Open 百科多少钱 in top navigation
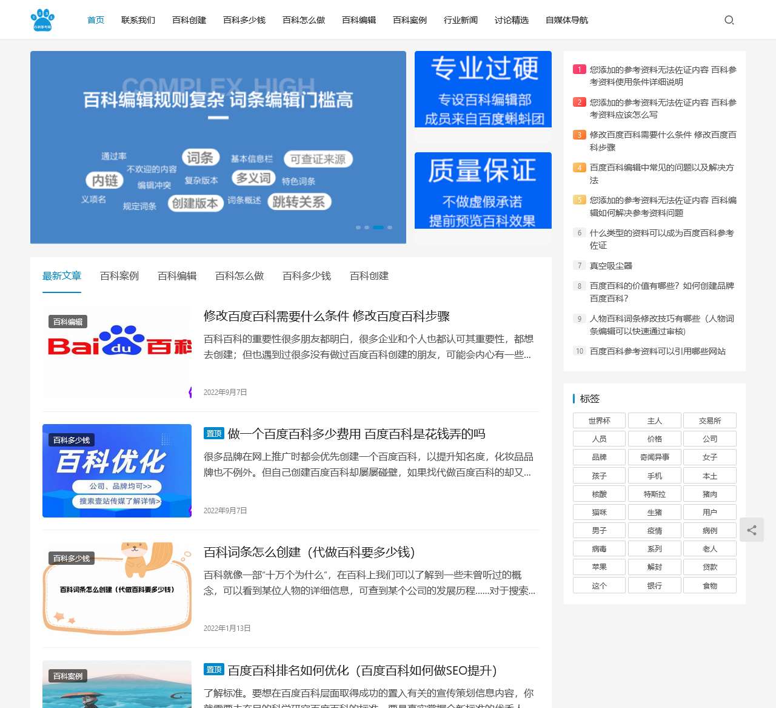Screen dimensions: 776x708 [x=244, y=20]
